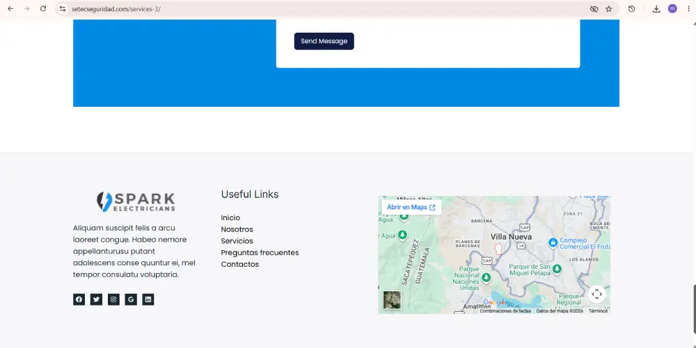Open site information icon in address bar
696x348 pixels.
click(x=63, y=9)
